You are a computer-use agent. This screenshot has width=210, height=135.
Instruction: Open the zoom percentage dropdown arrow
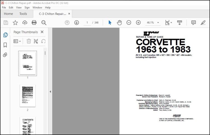tap(158, 23)
